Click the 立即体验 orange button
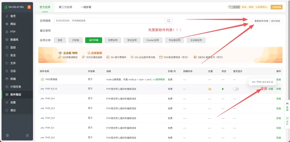 pos(277,7)
